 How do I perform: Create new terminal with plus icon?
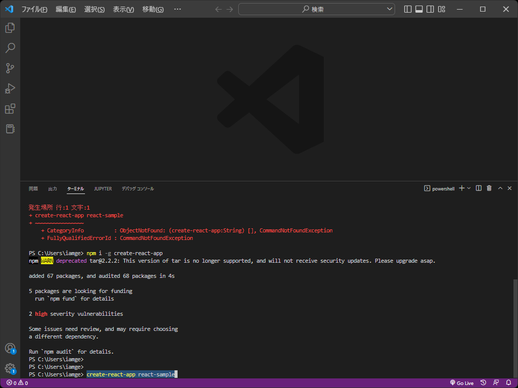click(462, 188)
